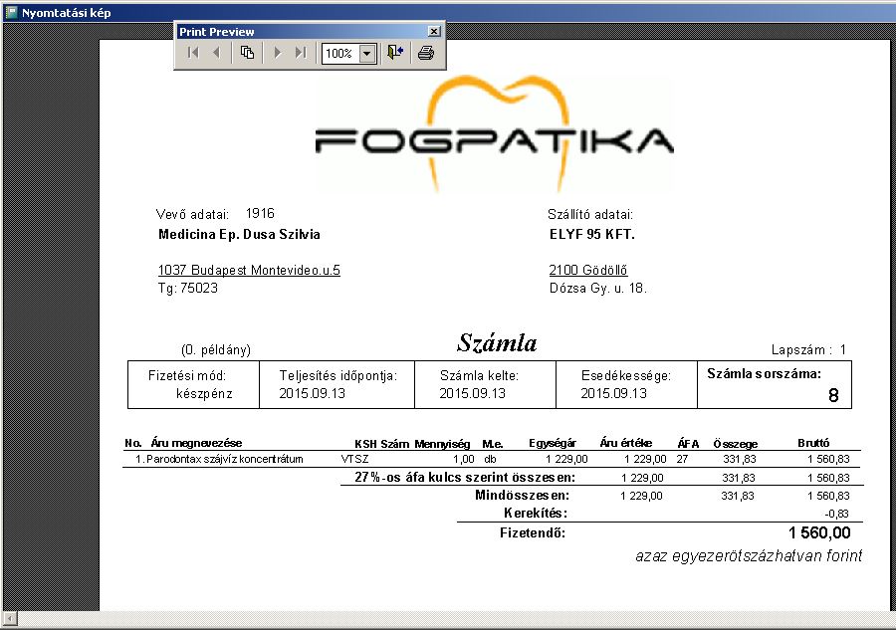
Task: Click the "Fizetési mód:" label
Action: click(x=187, y=375)
